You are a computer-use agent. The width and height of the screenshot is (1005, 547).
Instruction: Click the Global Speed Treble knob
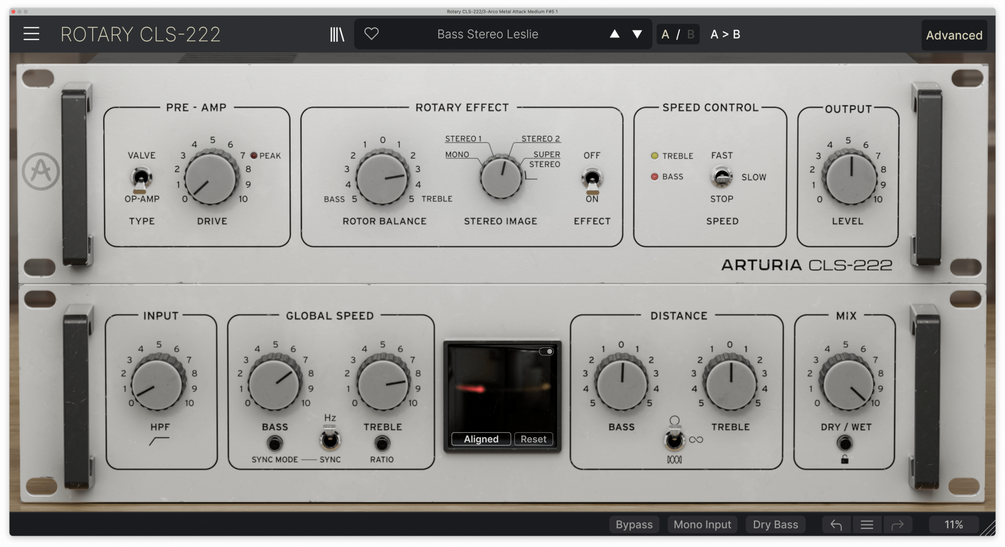383,384
